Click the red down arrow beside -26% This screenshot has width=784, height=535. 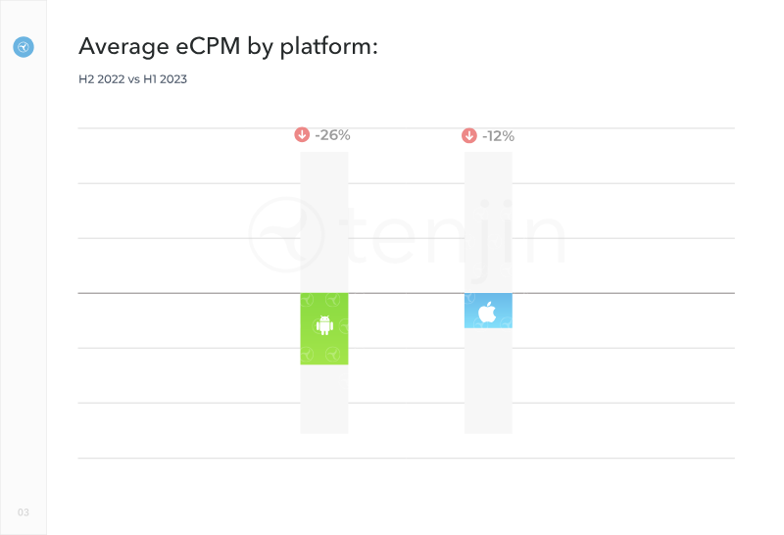point(302,135)
